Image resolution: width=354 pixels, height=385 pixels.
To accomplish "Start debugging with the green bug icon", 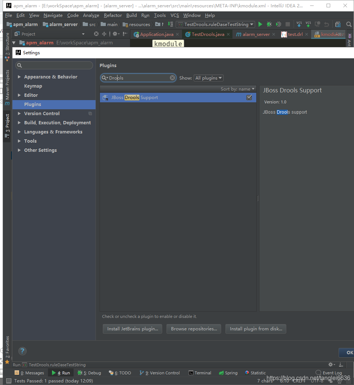I will pos(269,24).
